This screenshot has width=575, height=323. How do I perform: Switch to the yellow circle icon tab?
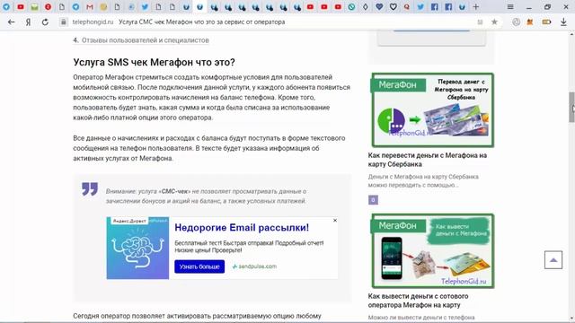pos(103,6)
